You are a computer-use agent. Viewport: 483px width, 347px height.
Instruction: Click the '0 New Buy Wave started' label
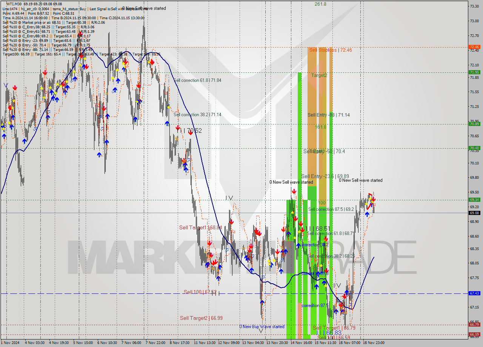coord(261,327)
